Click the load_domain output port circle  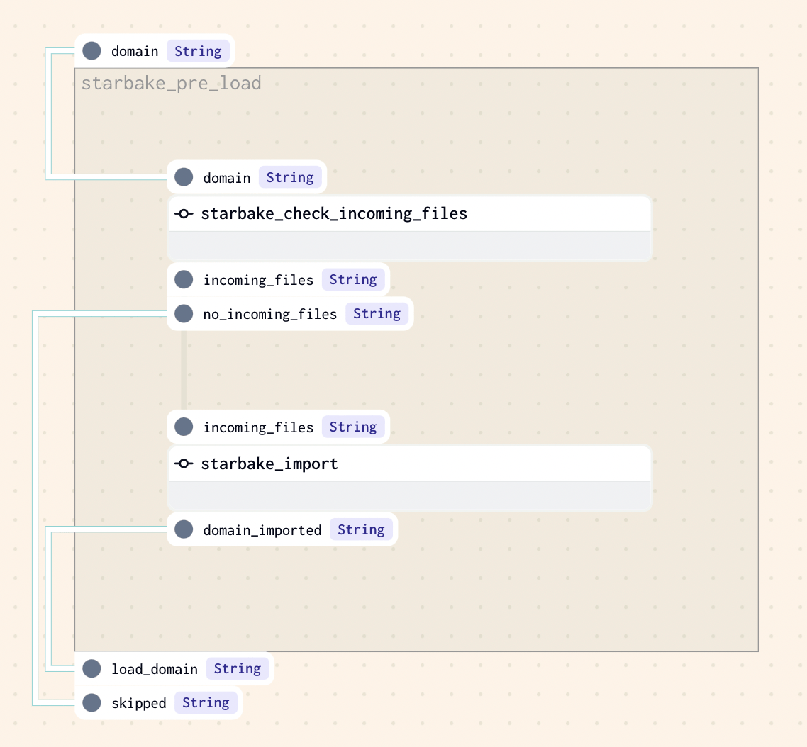pyautogui.click(x=91, y=668)
